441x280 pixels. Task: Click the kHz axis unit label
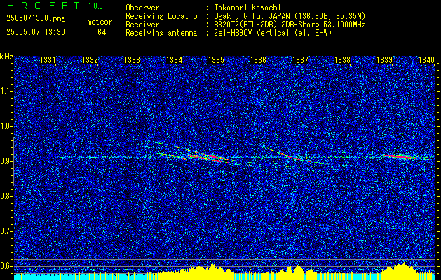6,57
